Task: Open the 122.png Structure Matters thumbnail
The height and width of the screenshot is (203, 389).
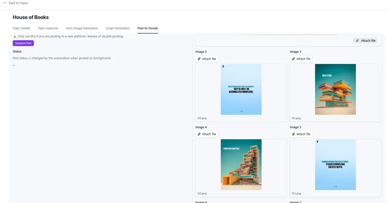Action: click(241, 165)
